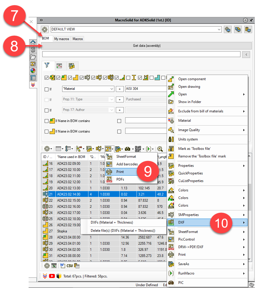Image resolution: width=260 pixels, height=295 pixels.
Task: Click the properties list tab icon
Action: pyautogui.click(x=72, y=66)
